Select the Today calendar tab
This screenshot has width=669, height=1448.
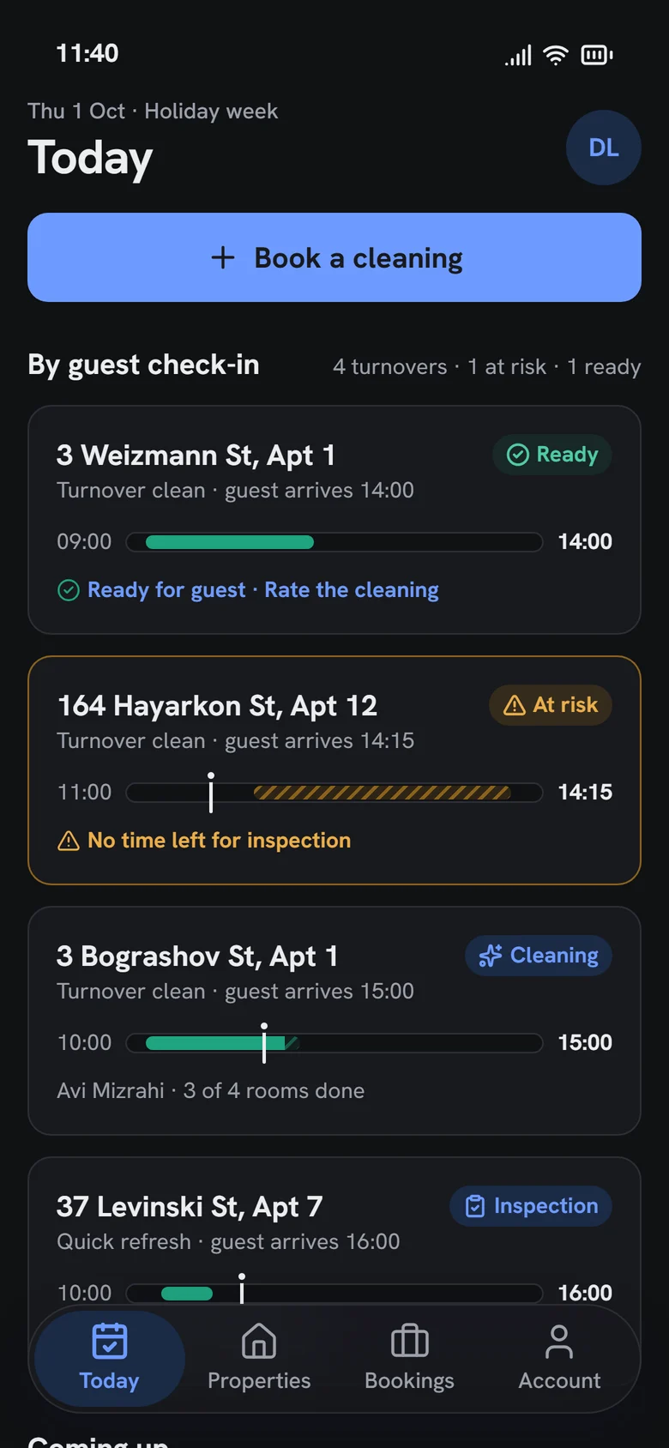click(110, 1358)
